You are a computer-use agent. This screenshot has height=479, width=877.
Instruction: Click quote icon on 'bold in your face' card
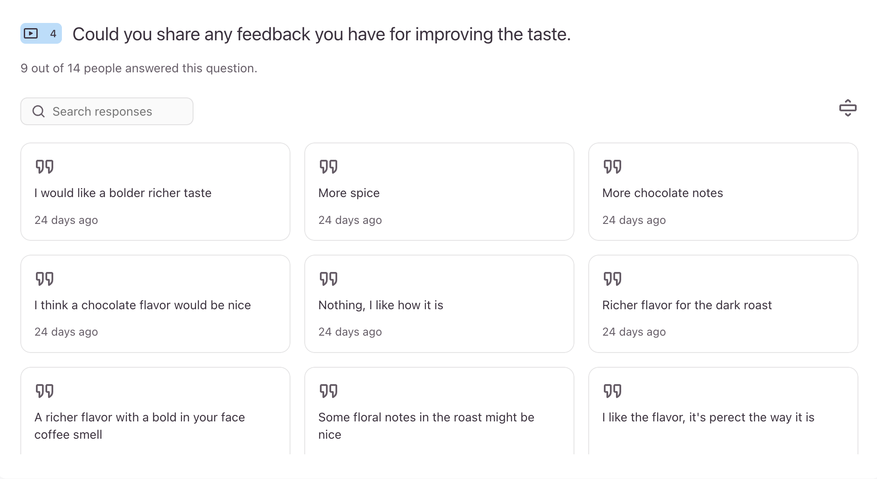tap(44, 391)
